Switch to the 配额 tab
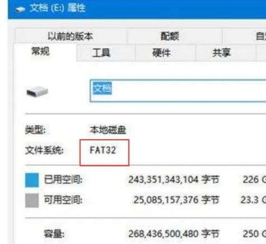The image size is (266, 244). click(x=170, y=36)
